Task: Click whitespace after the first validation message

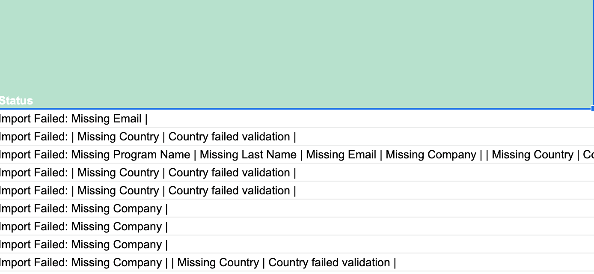Action: point(385,137)
